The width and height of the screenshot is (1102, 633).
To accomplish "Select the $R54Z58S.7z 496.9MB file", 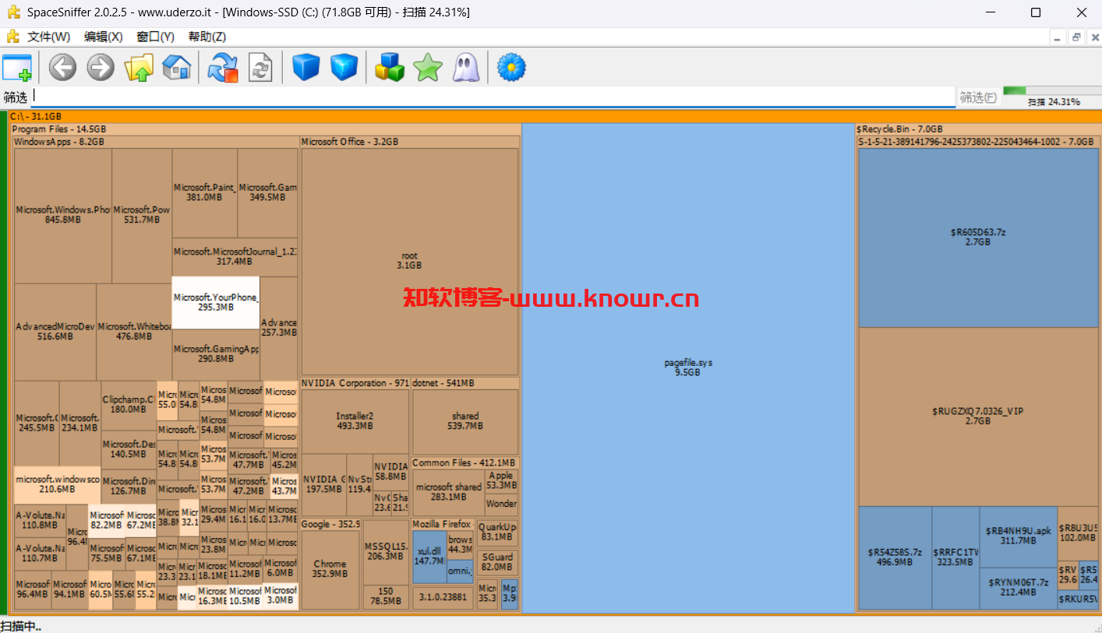I will tap(895, 557).
